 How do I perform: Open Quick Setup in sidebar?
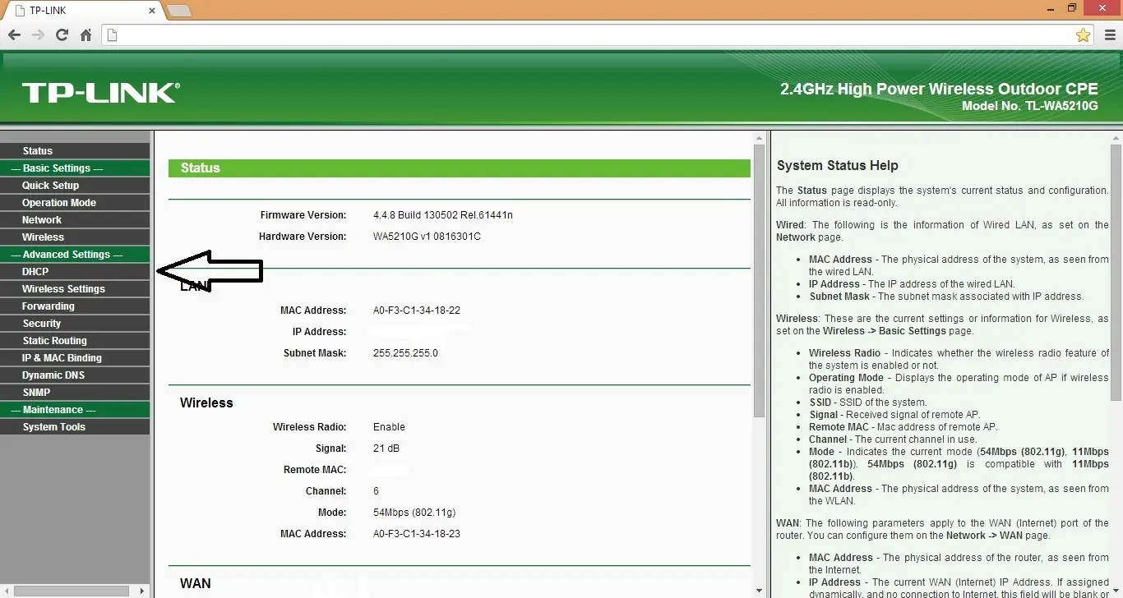click(75, 186)
